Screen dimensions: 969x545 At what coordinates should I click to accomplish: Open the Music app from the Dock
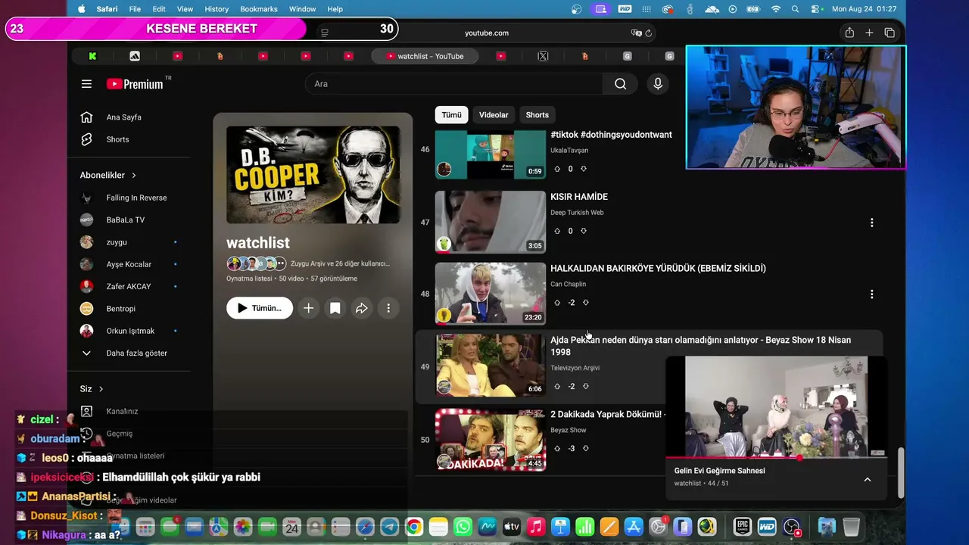point(536,527)
